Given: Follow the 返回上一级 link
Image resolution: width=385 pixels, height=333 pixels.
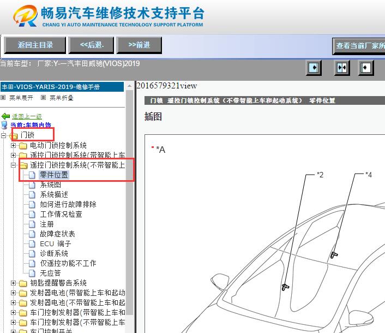Looking at the screenshot, I should 27,116.
